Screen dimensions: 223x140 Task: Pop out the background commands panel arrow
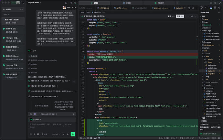pos(74,114)
